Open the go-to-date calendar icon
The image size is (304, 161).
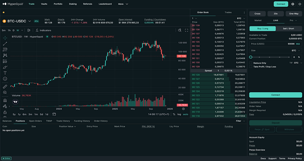pos(54,114)
